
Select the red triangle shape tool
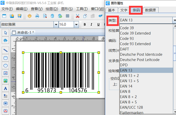(6, 111)
